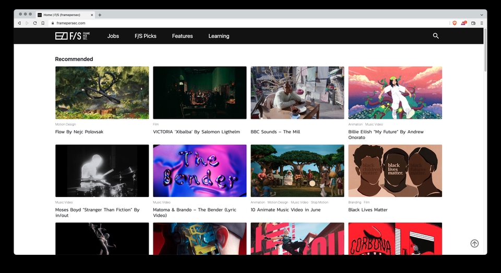Open the Brave wallet icon
501x273 pixels.
[473, 23]
